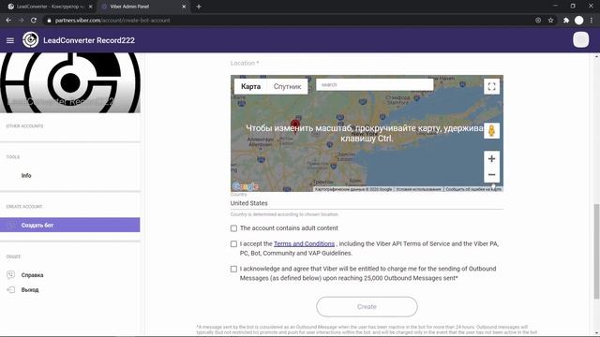Click 'LeadConverter Record222' header title
The image size is (600, 337).
click(x=89, y=40)
